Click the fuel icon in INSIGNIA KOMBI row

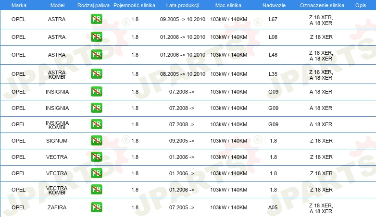pyautogui.click(x=96, y=124)
